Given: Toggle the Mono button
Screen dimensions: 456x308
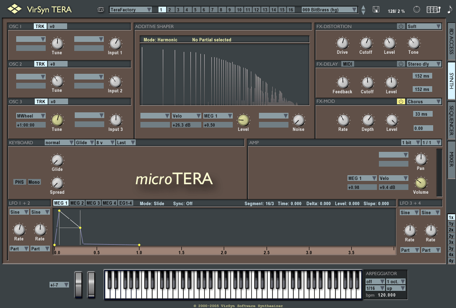Looking at the screenshot, I should coord(34,182).
